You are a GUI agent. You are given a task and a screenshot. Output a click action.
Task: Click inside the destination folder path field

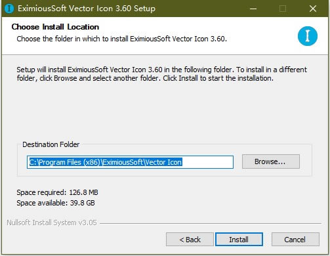click(130, 162)
